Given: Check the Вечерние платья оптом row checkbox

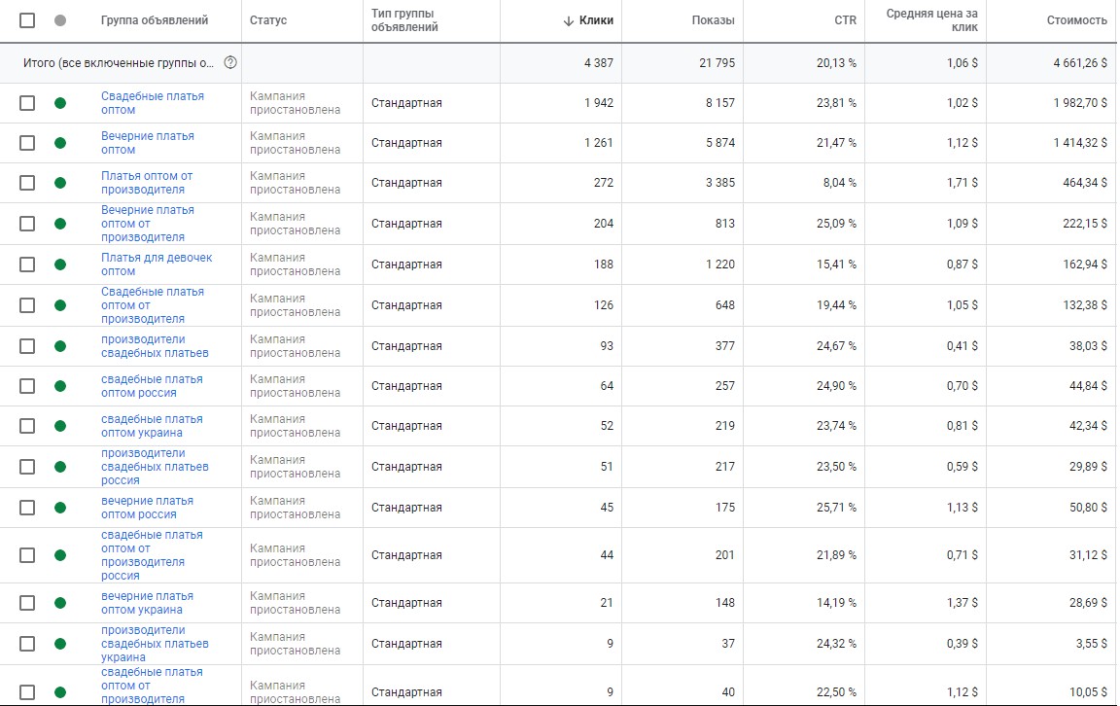Looking at the screenshot, I should (27, 143).
